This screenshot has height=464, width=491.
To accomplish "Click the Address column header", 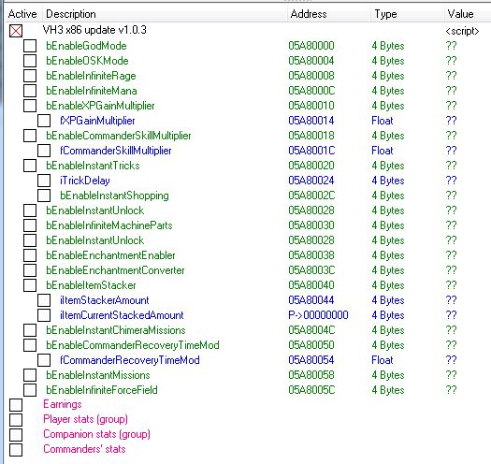I will pyautogui.click(x=329, y=14).
